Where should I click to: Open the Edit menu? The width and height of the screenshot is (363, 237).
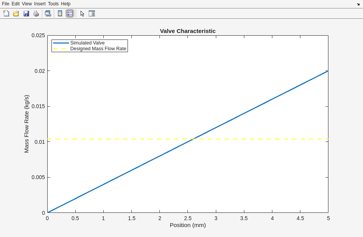tap(15, 4)
